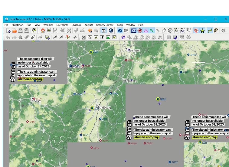Toggle flight plan line display
The width and height of the screenshot is (229, 167).
click(x=210, y=31)
